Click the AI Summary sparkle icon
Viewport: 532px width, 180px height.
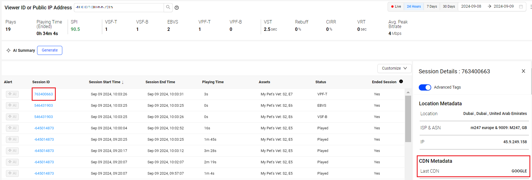pyautogui.click(x=8, y=50)
